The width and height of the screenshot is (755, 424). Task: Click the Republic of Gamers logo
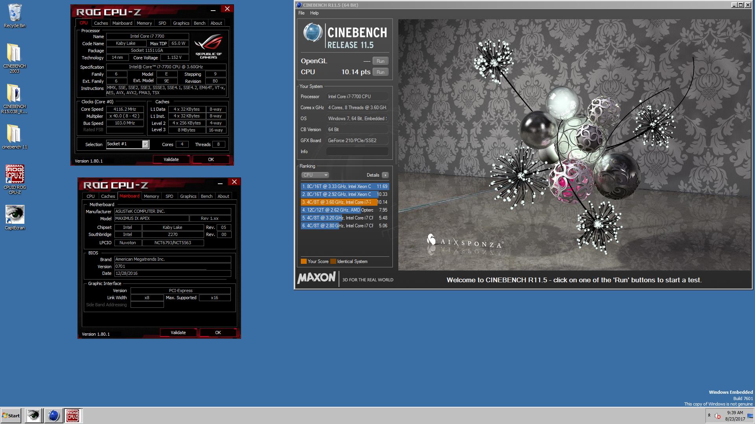tap(208, 46)
